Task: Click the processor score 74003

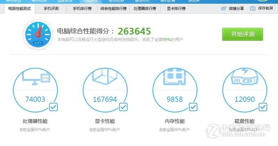Action: coord(35,99)
